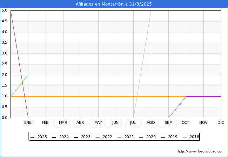Viewport: 228px width, 157px height.
Task: Click the 5.0 y-axis value
Action: tap(5, 10)
